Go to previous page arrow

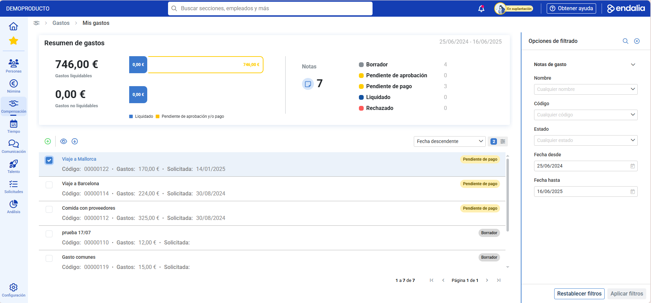tap(443, 280)
